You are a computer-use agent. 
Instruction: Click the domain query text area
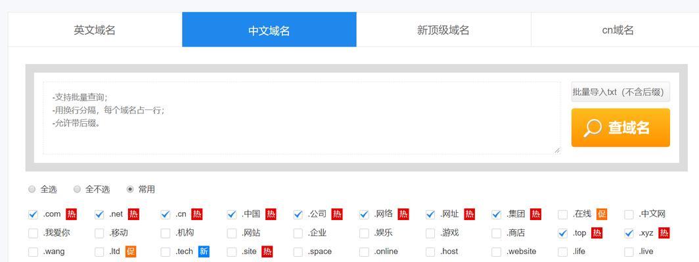click(302, 118)
